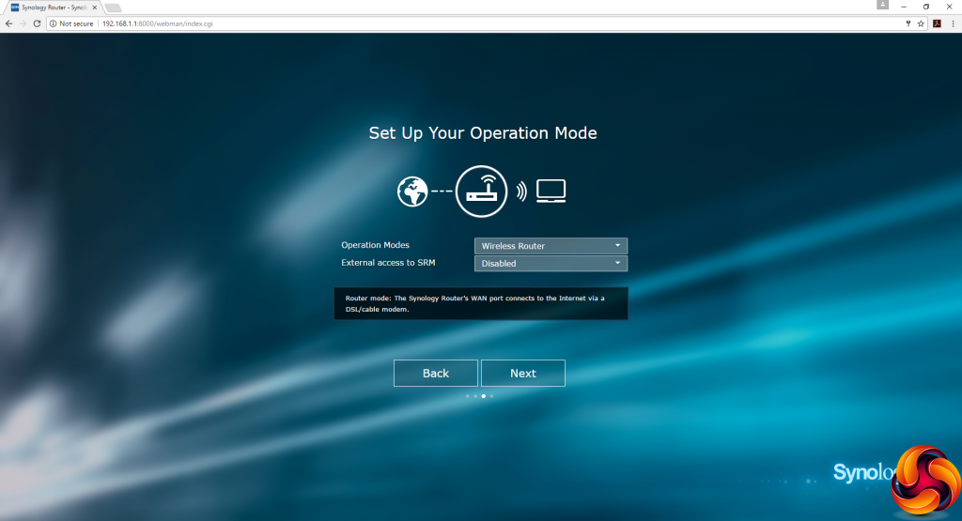Image resolution: width=962 pixels, height=521 pixels.
Task: Open the Operation Modes dropdown
Action: pos(551,246)
